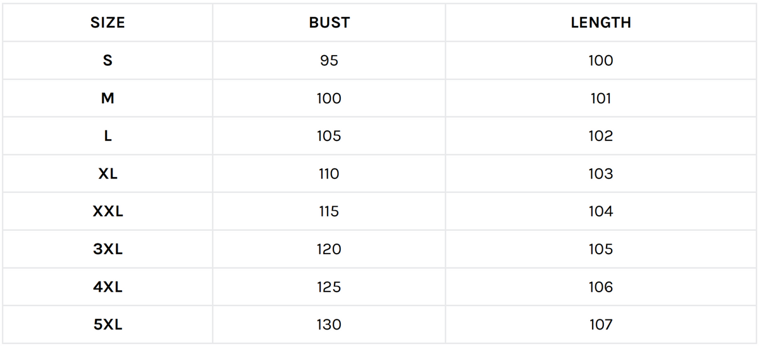The width and height of the screenshot is (759, 346).
Task: Click bust value 125 for size 4XL
Action: 329,287
